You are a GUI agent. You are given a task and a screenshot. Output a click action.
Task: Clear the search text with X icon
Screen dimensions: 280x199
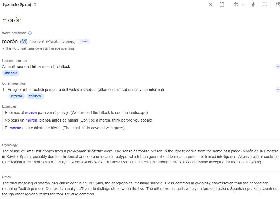click(210, 4)
